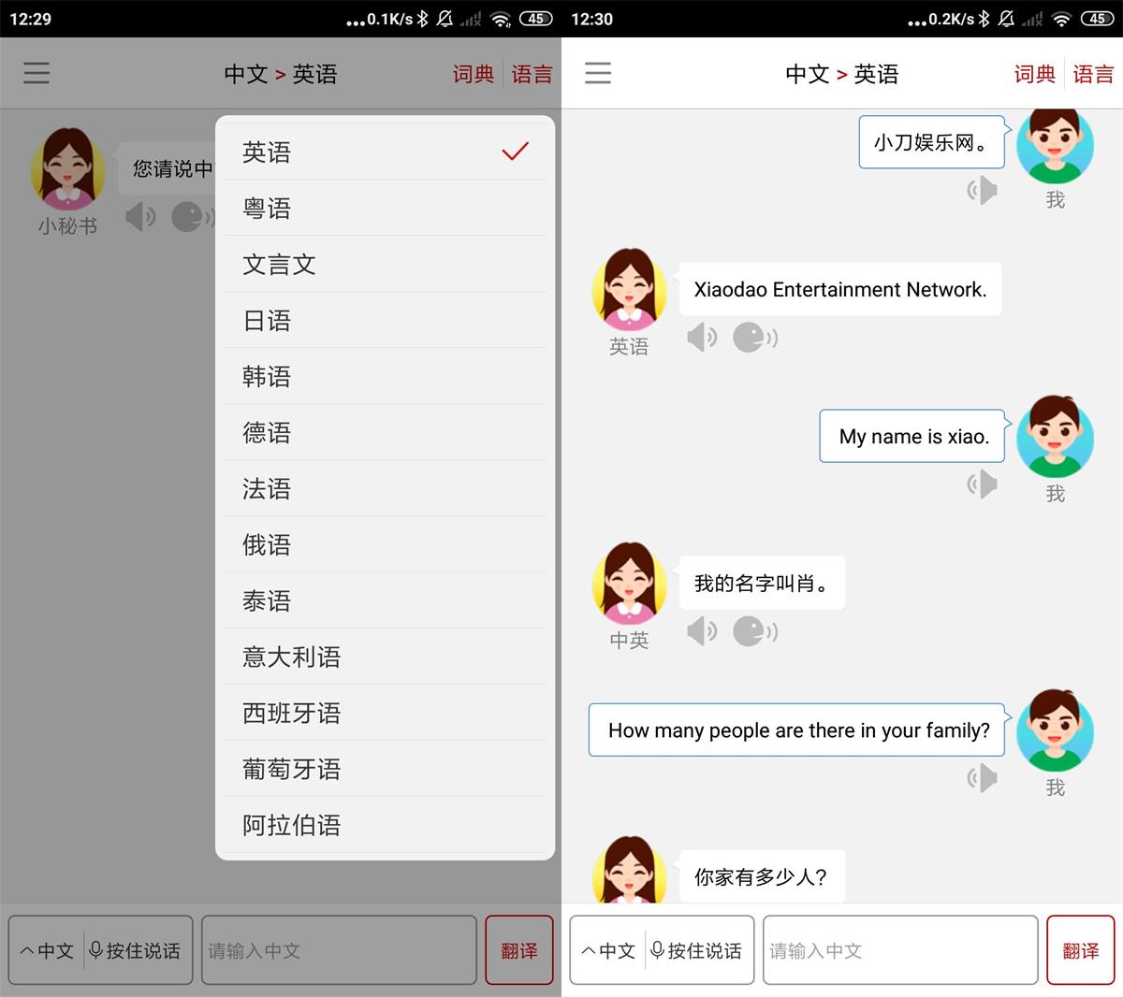Tap face voice icon under 我的名字叫肖
Image resolution: width=1123 pixels, height=997 pixels.
tap(754, 631)
